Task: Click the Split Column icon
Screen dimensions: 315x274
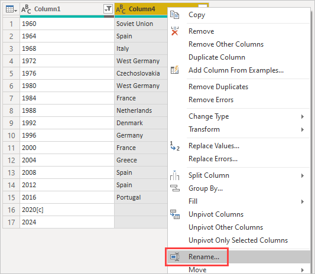Action: click(174, 175)
